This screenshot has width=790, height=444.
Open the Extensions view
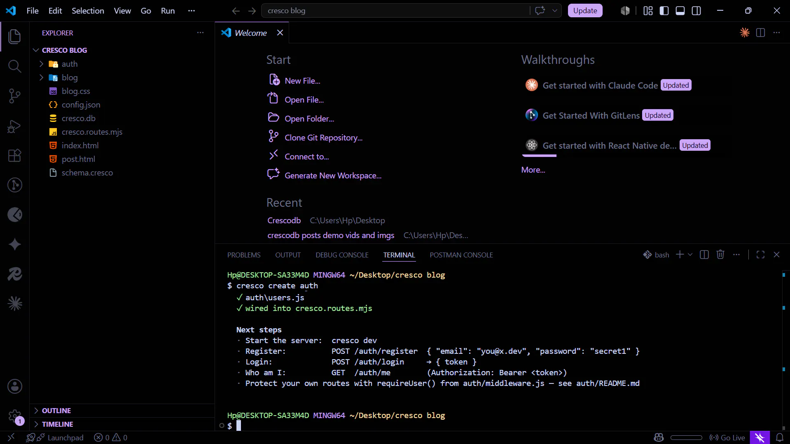pos(15,156)
